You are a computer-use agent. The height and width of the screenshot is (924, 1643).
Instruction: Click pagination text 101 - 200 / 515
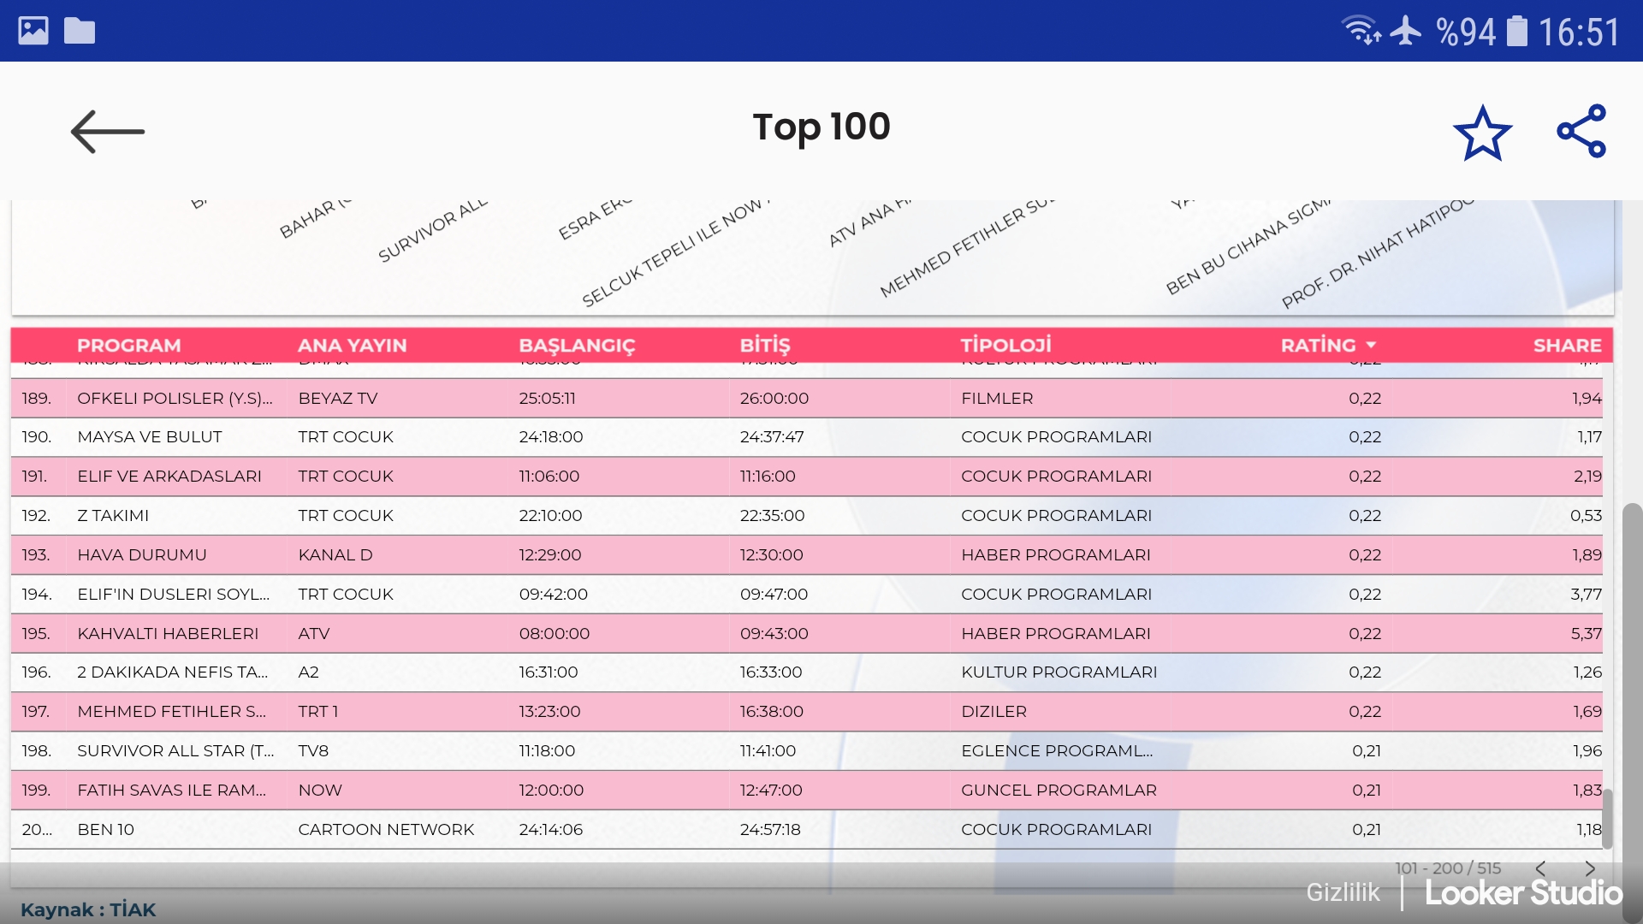1448,868
